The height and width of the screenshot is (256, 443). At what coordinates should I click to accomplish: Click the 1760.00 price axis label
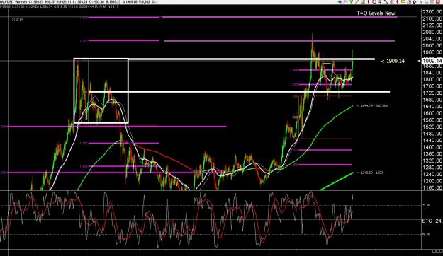pyautogui.click(x=432, y=86)
